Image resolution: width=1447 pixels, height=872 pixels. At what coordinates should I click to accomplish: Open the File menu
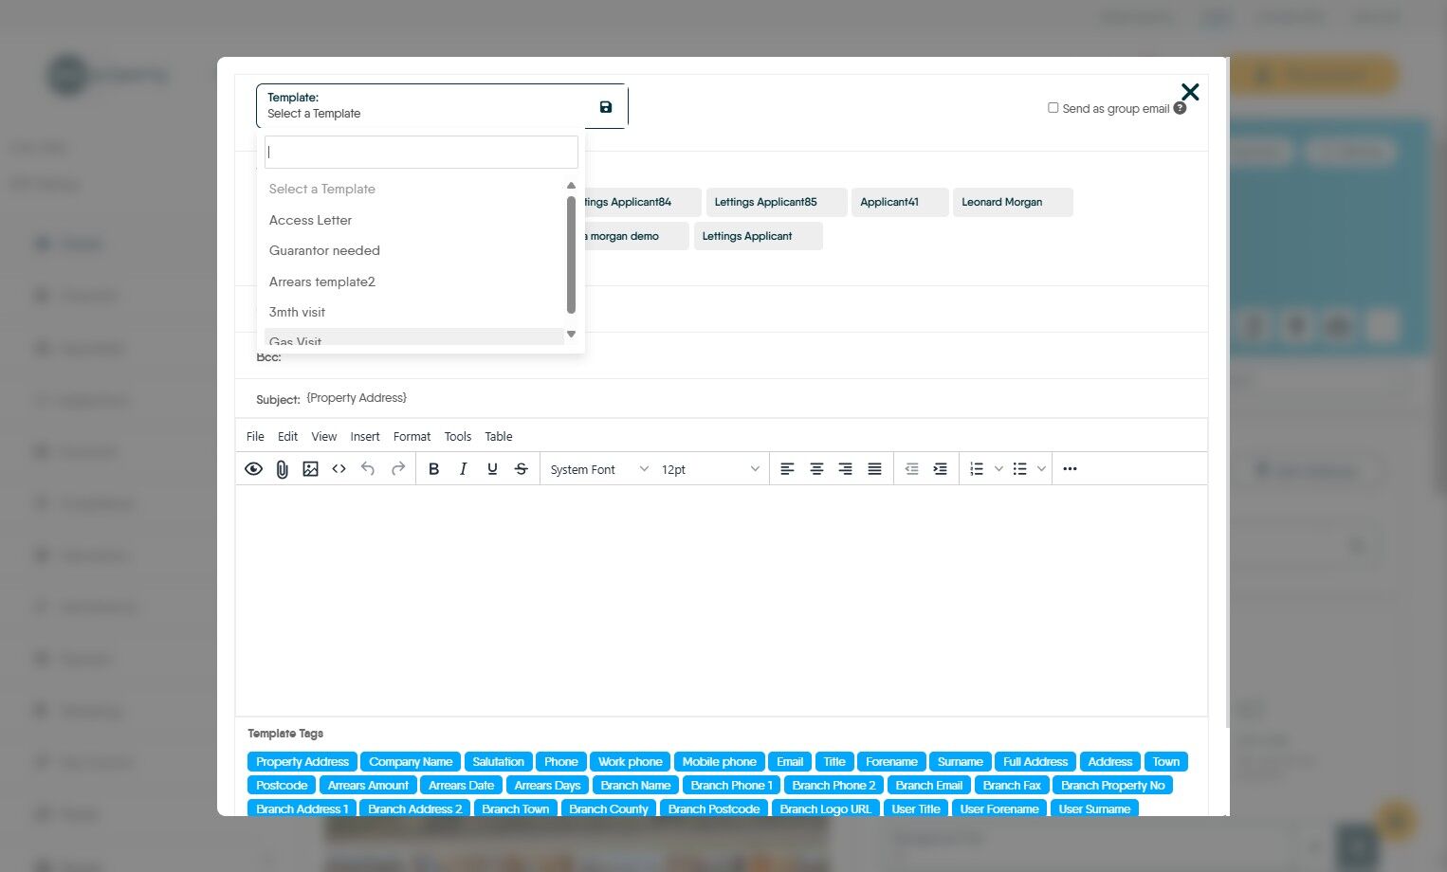[255, 437]
